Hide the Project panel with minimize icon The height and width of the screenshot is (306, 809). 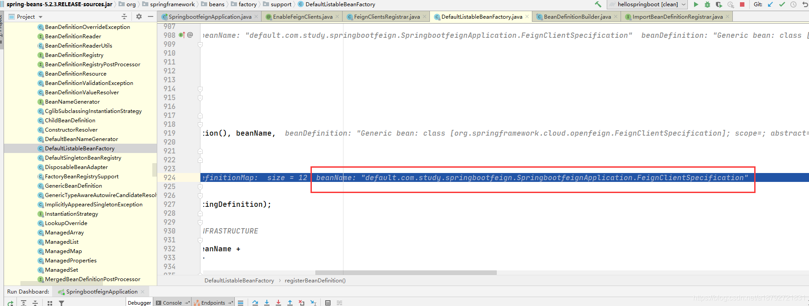pos(151,16)
